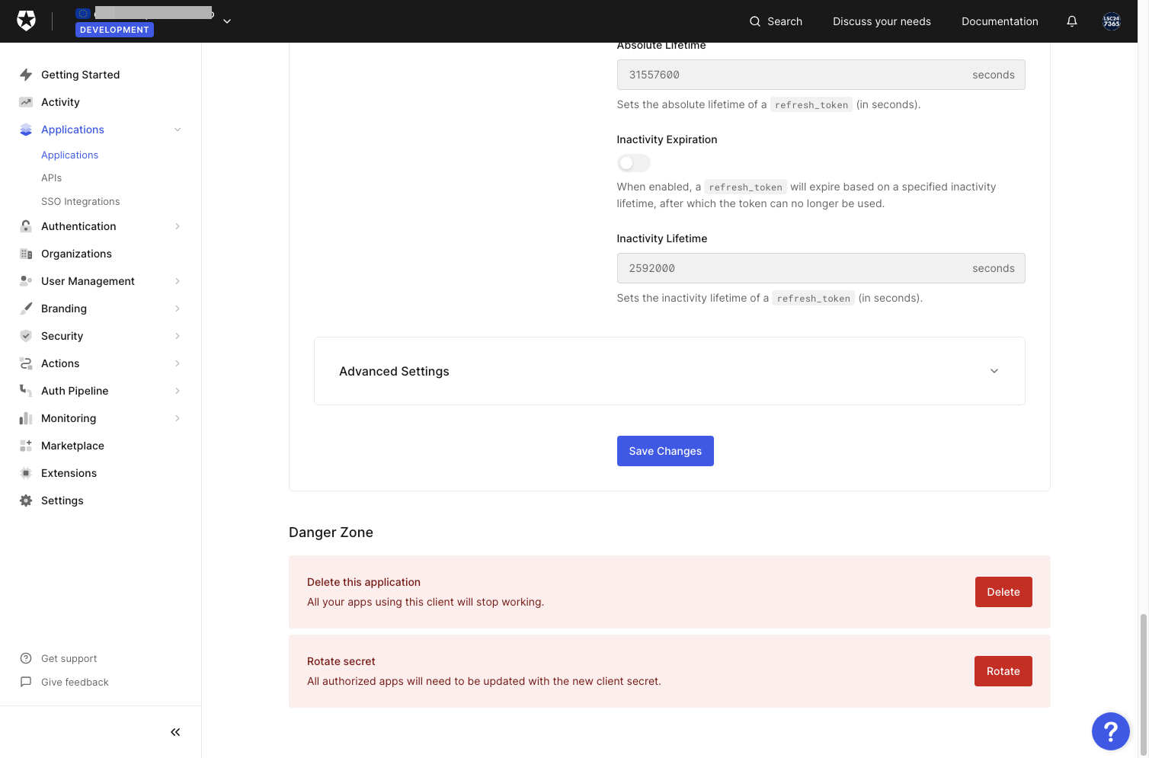Open Search in the top bar
The width and height of the screenshot is (1149, 758).
tap(776, 21)
